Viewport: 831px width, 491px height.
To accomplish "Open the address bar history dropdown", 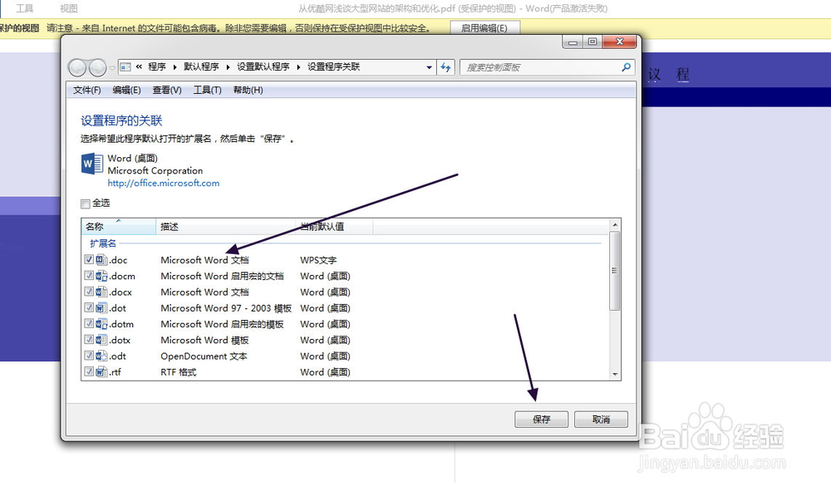I will (430, 67).
